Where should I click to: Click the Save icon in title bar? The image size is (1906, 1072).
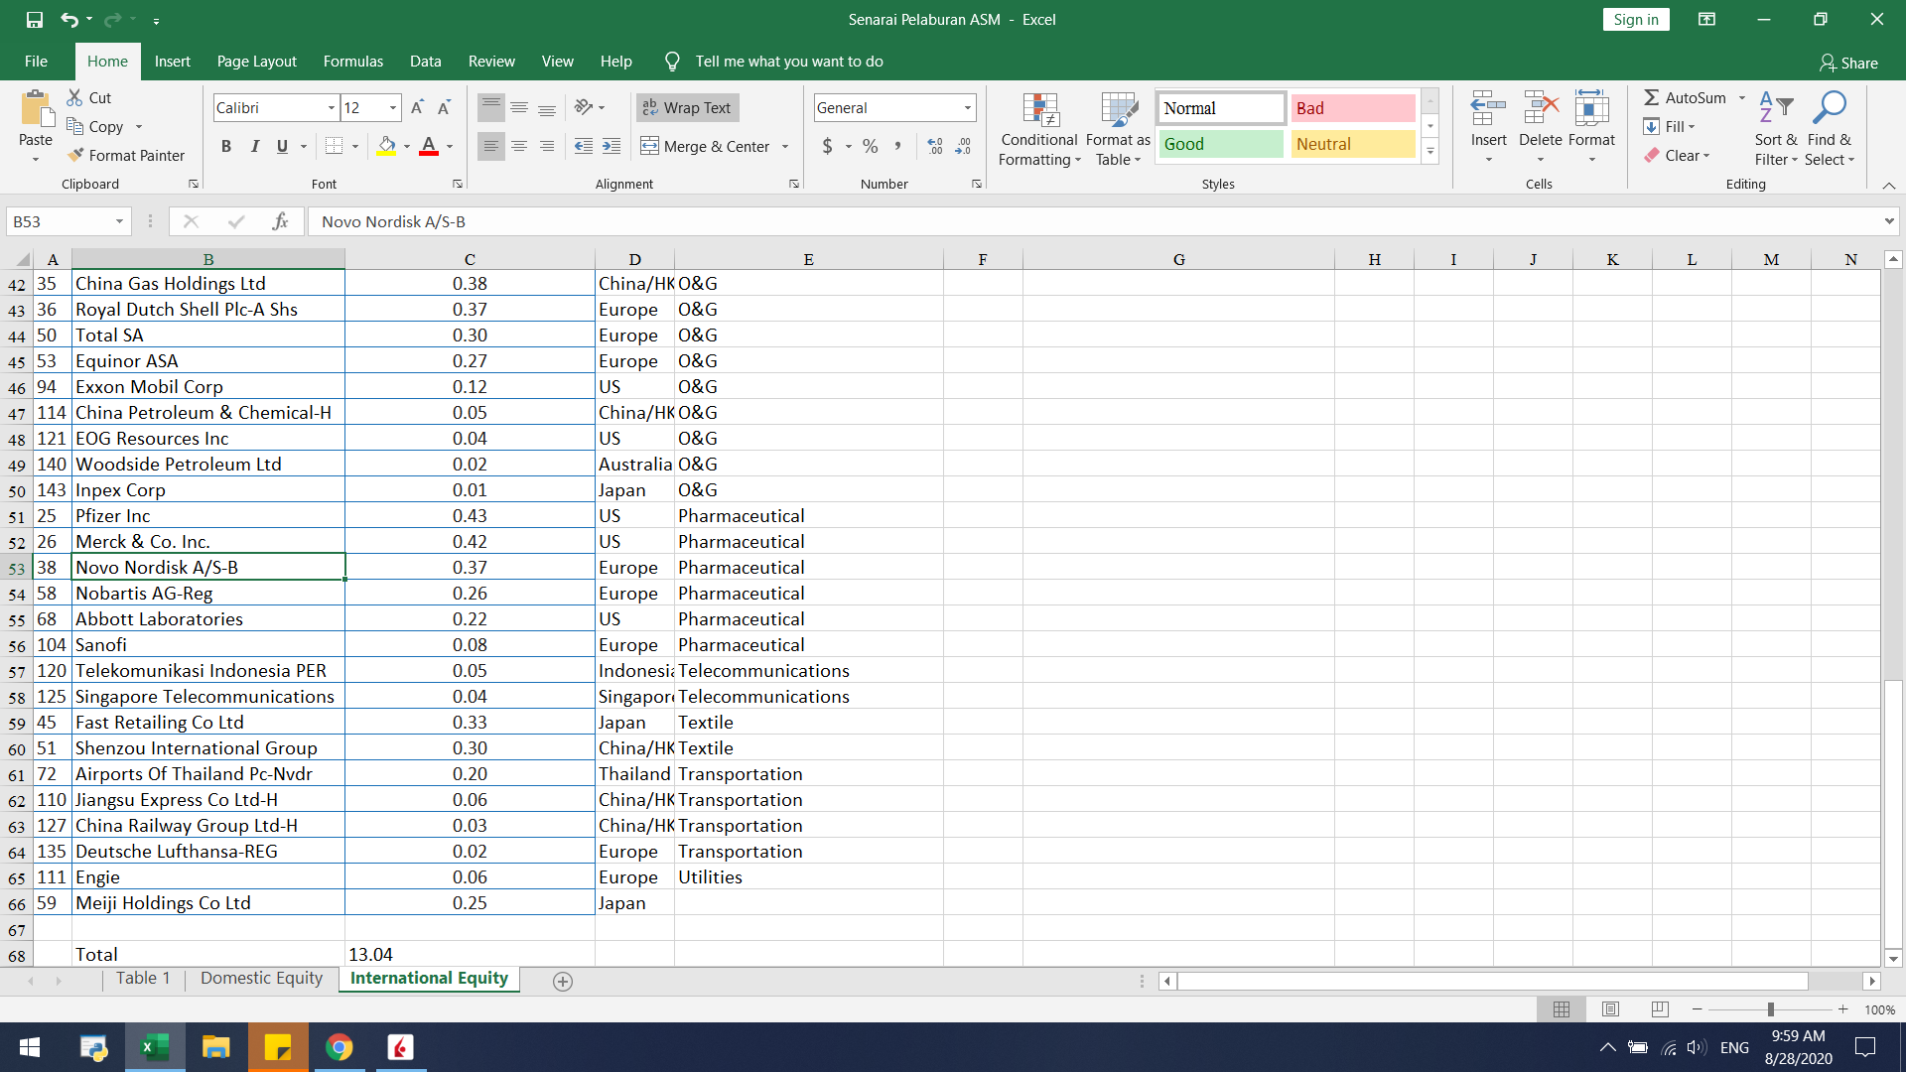point(35,19)
